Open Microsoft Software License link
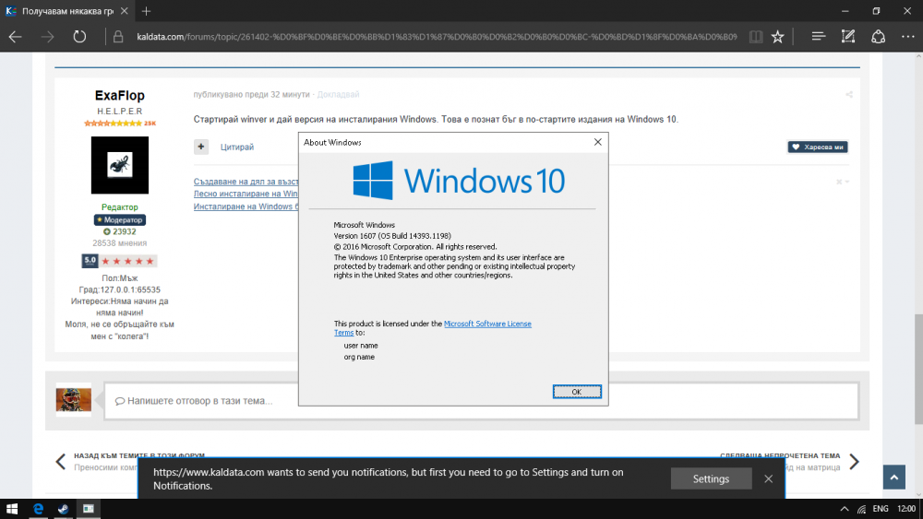The image size is (923, 519). click(487, 324)
